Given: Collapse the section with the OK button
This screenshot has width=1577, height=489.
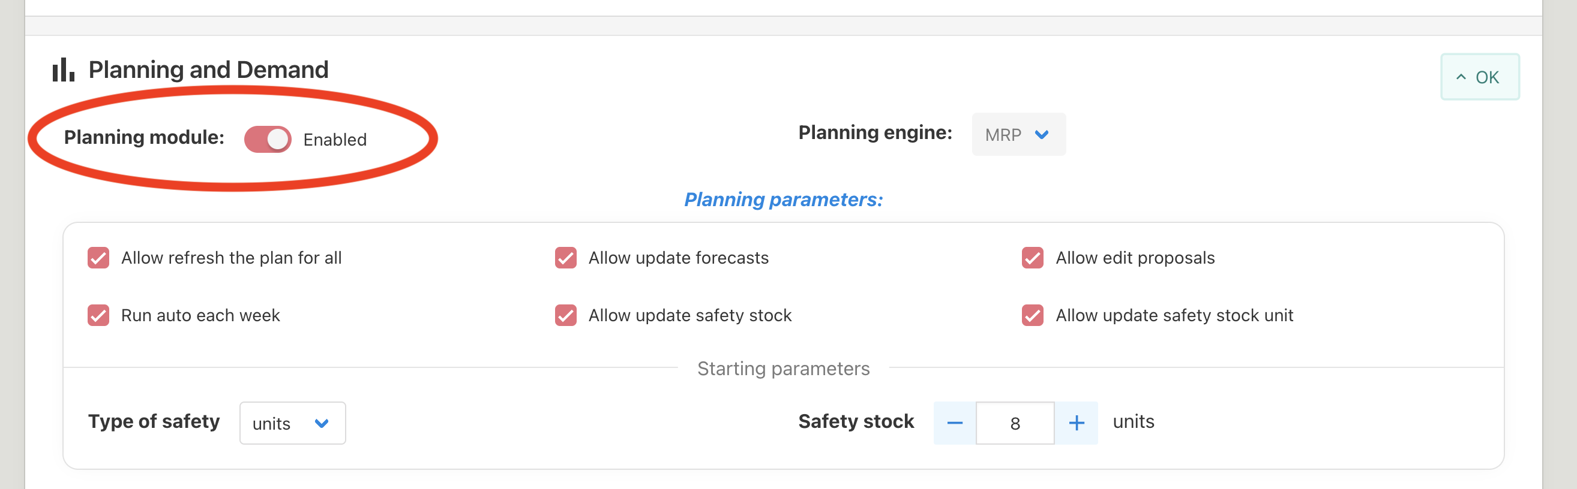Looking at the screenshot, I should coord(1479,77).
